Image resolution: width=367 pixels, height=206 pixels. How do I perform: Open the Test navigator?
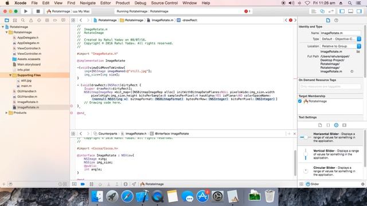[39, 21]
